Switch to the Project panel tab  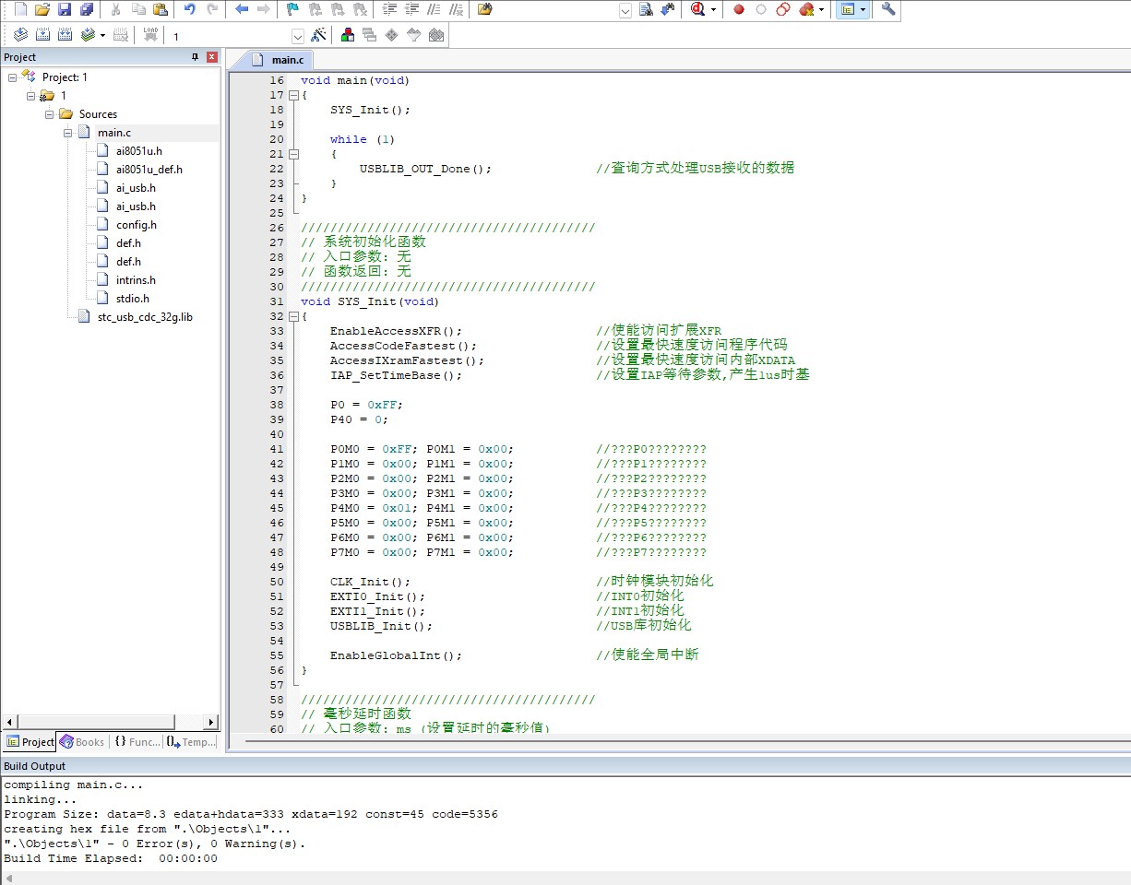pos(30,742)
